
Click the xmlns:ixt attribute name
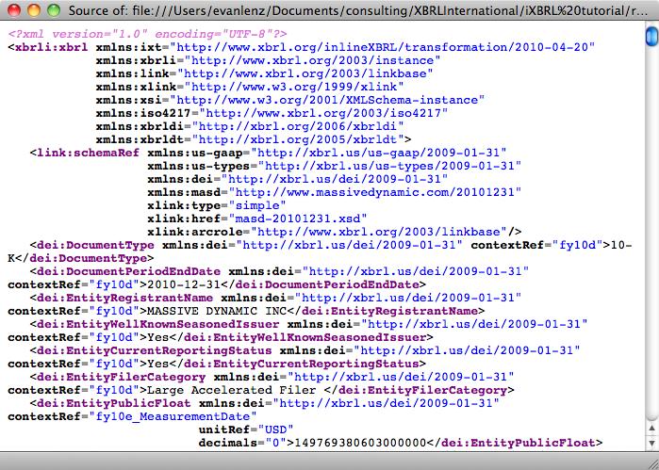(x=129, y=47)
